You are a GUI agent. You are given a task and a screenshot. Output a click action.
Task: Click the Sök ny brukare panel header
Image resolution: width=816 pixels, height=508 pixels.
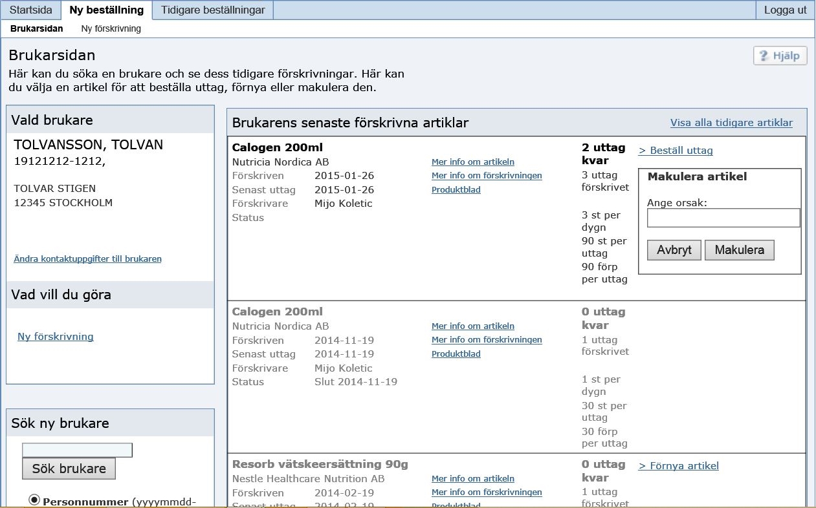pyautogui.click(x=110, y=423)
